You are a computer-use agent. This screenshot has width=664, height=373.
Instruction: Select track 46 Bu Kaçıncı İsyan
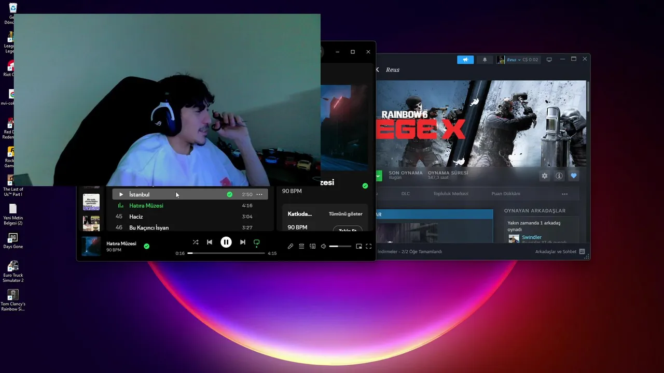click(190, 227)
